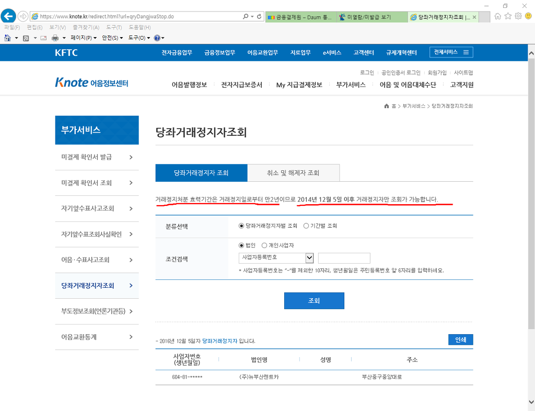The height and width of the screenshot is (411, 535).
Task: Click the browser back arrow button
Action: (x=8, y=16)
